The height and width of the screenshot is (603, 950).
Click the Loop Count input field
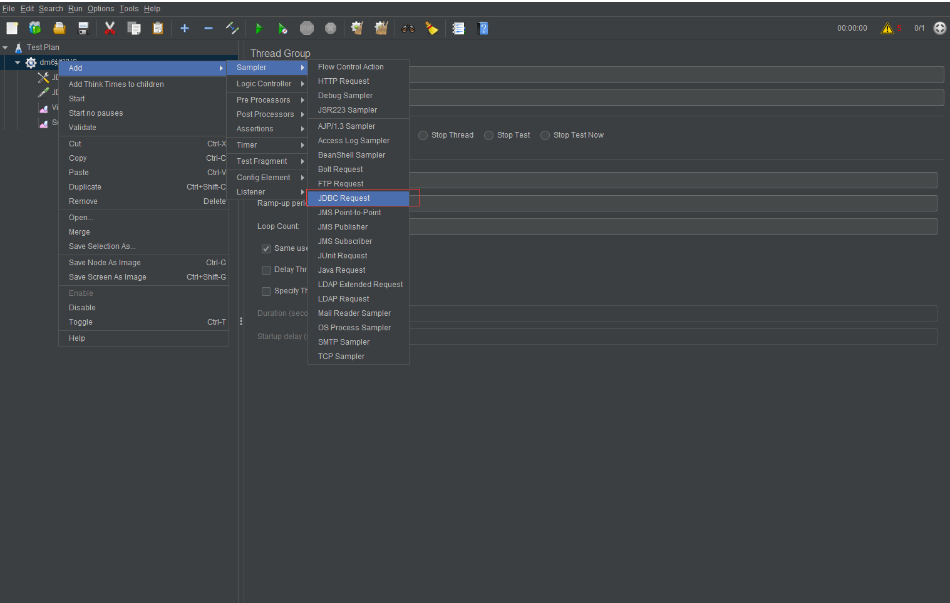click(x=673, y=226)
